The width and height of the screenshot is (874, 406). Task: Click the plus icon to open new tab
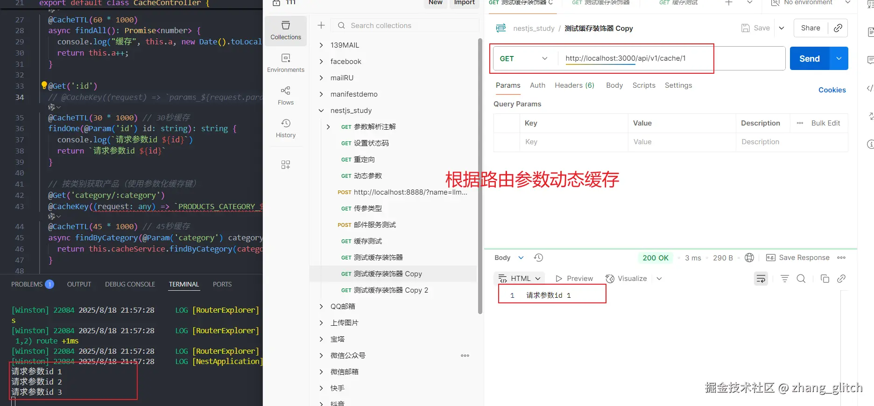tap(729, 3)
